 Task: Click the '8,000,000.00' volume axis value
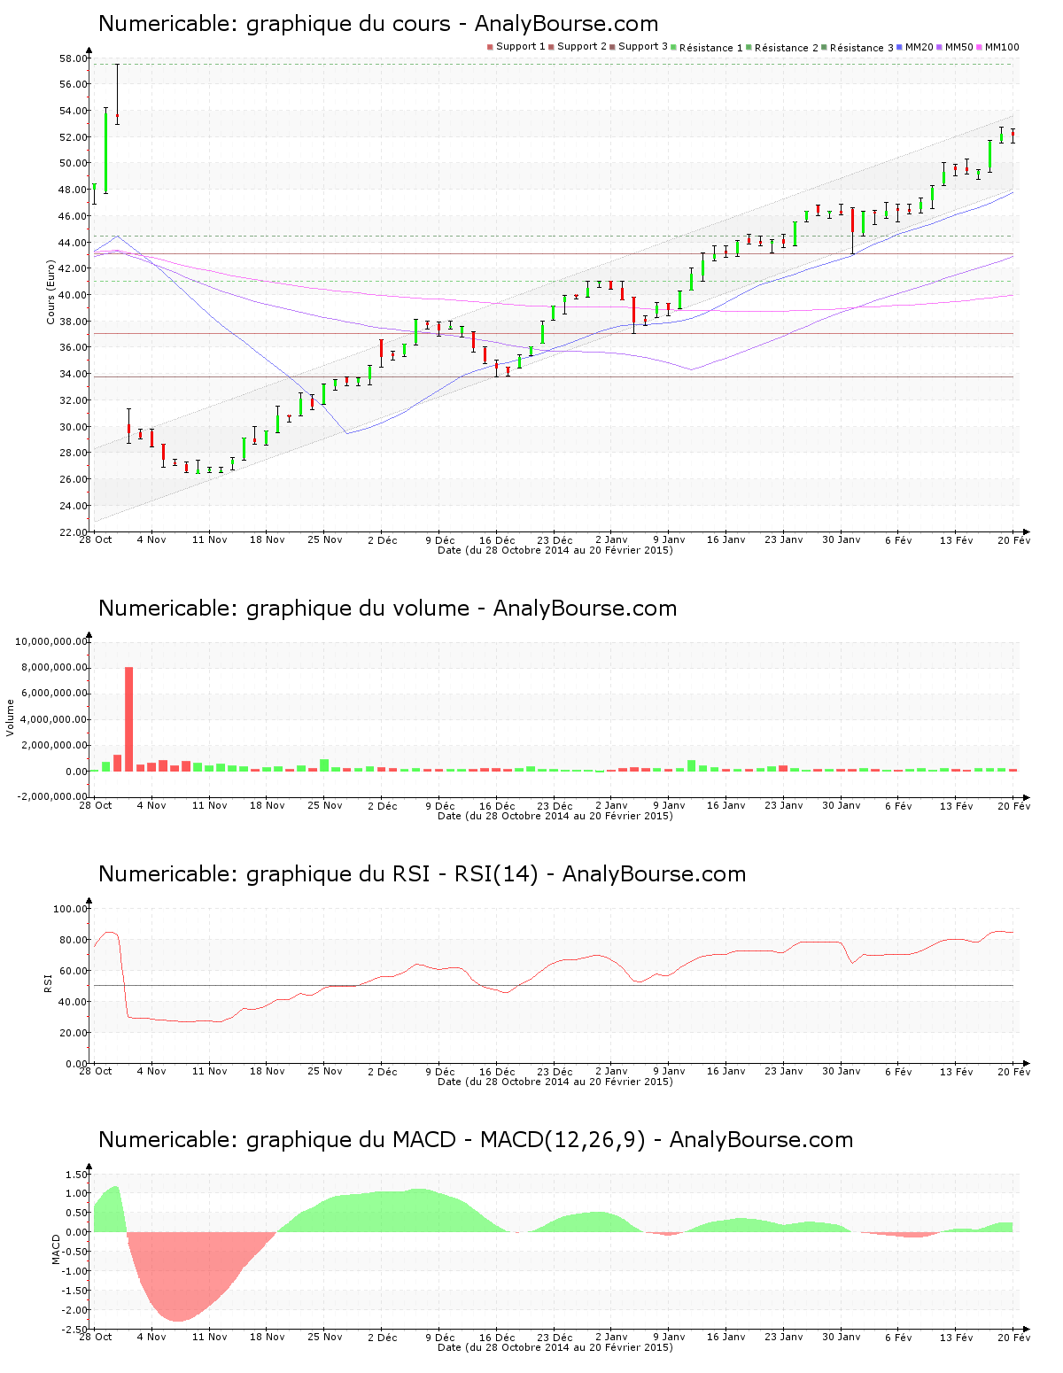coord(55,667)
